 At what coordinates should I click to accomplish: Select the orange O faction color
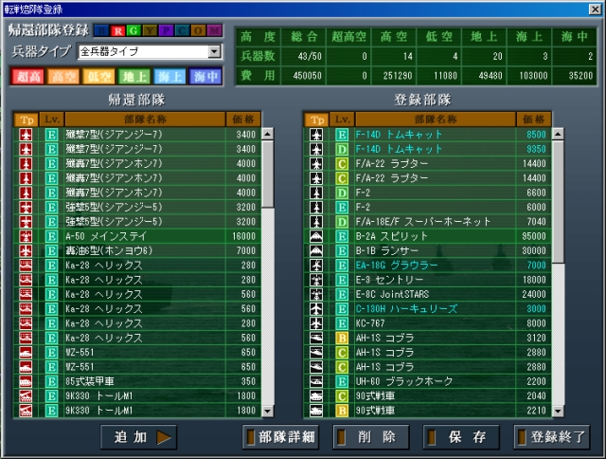point(198,30)
